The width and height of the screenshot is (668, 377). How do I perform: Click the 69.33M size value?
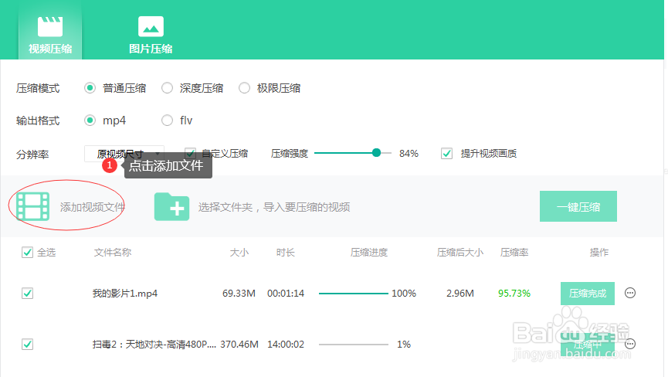[x=239, y=294]
